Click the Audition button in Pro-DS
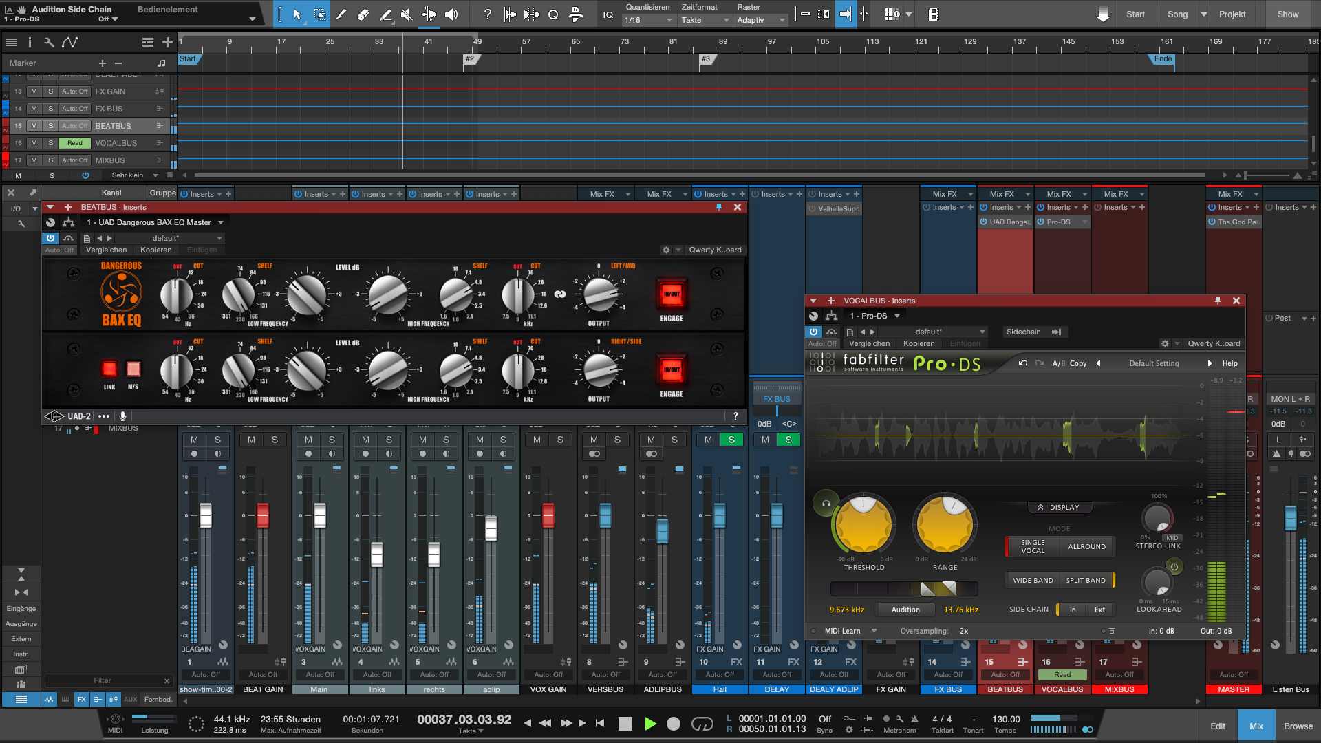1321x743 pixels. coord(905,610)
